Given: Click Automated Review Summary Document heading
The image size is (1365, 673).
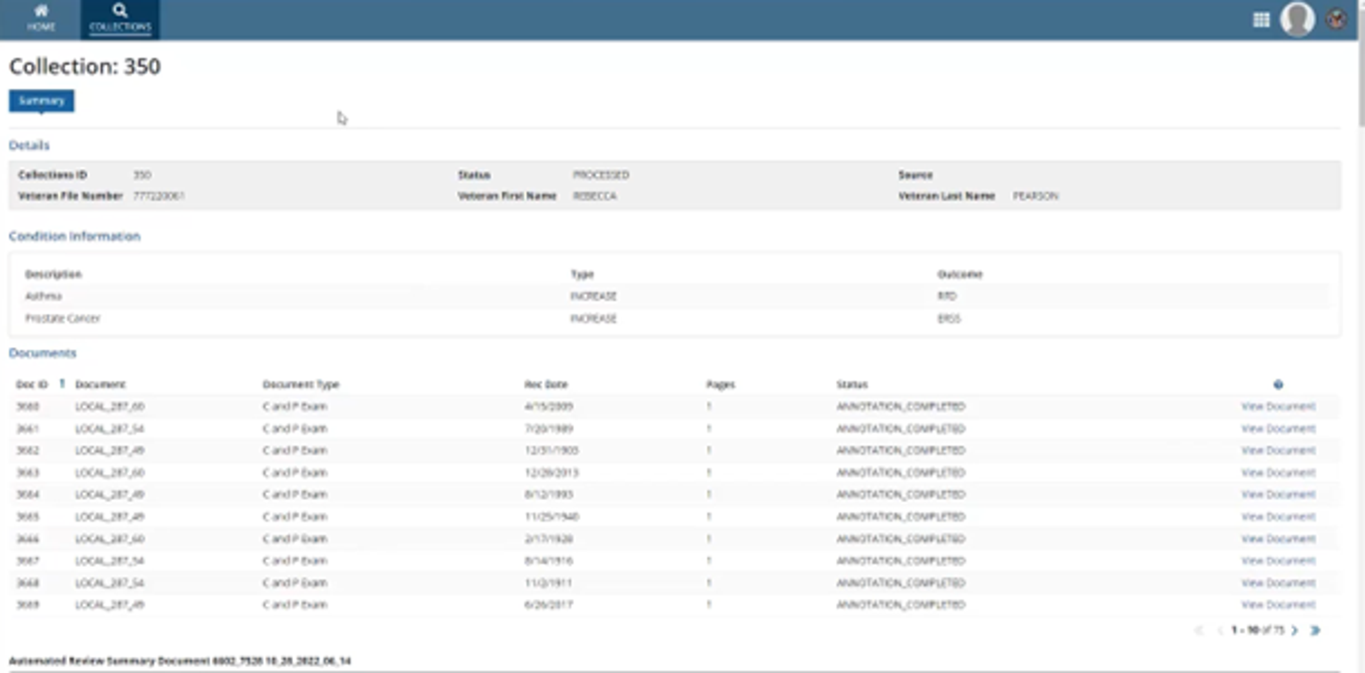Looking at the screenshot, I should (x=180, y=661).
